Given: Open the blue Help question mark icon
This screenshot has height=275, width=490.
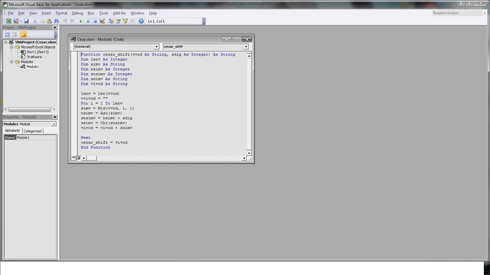Looking at the screenshot, I should [141, 21].
